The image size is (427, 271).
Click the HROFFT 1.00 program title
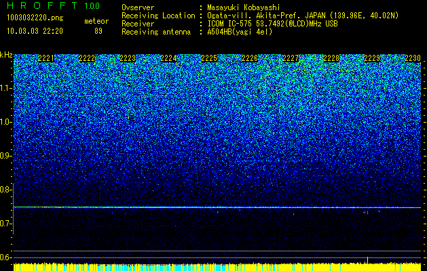coord(53,5)
